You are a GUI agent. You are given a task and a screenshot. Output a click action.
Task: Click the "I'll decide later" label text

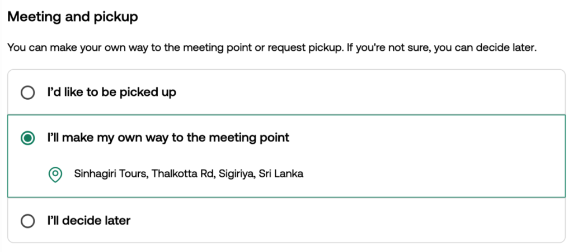(x=88, y=221)
